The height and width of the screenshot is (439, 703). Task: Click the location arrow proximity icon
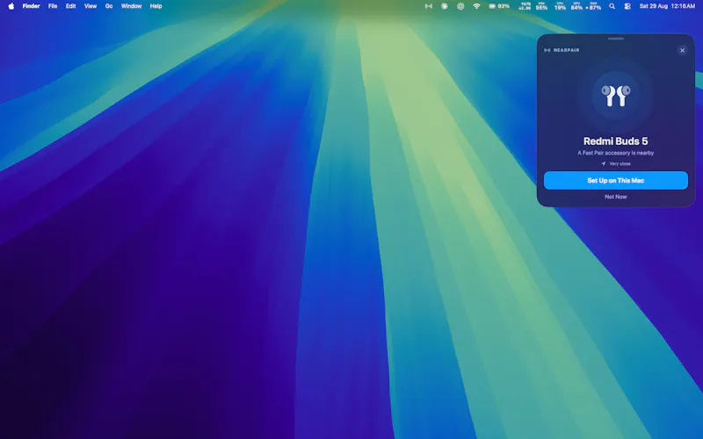point(604,163)
